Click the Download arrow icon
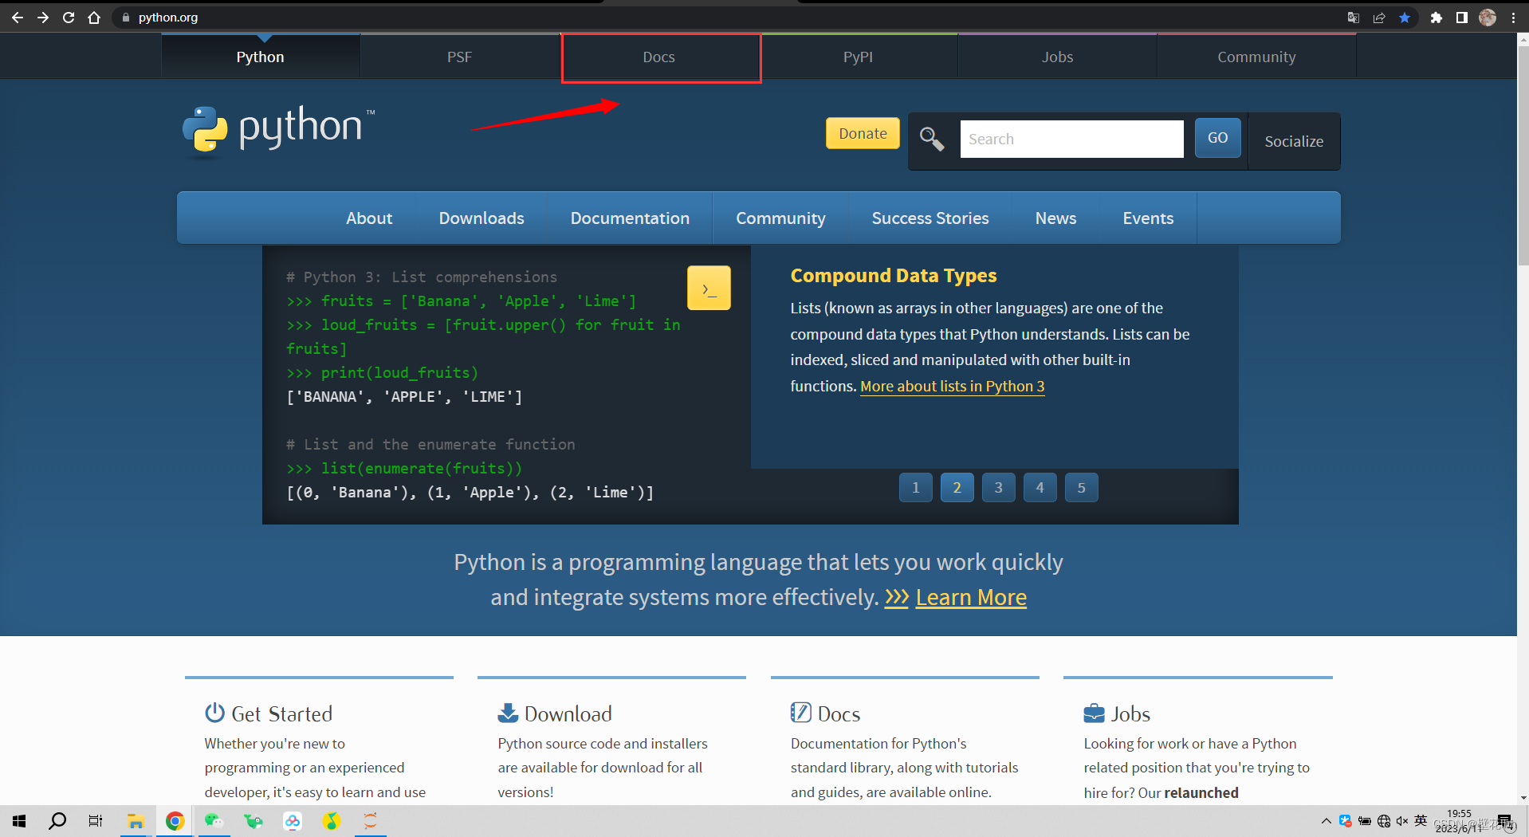1529x837 pixels. (x=508, y=712)
